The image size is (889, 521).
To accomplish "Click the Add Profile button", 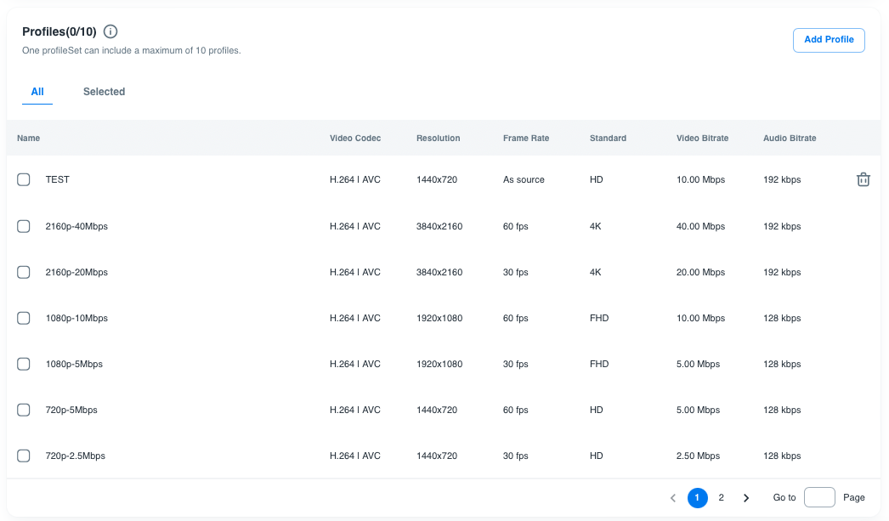I will (829, 40).
